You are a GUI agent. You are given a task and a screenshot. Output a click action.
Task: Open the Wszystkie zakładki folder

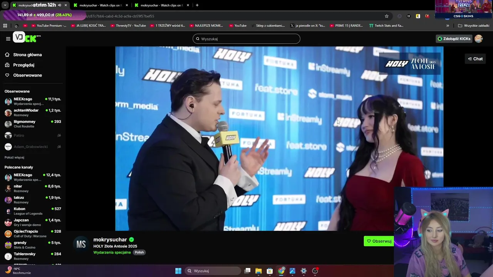pyautogui.click(x=474, y=26)
